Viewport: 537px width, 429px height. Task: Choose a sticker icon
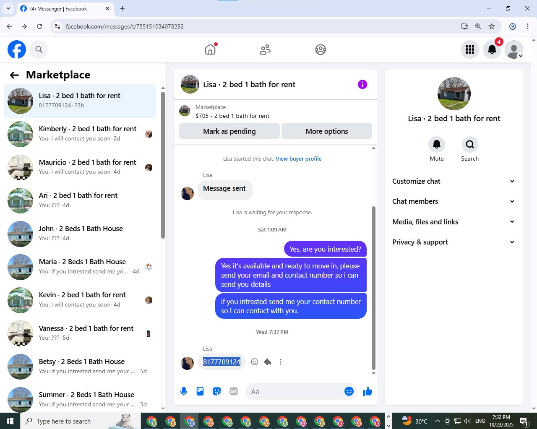click(x=217, y=391)
